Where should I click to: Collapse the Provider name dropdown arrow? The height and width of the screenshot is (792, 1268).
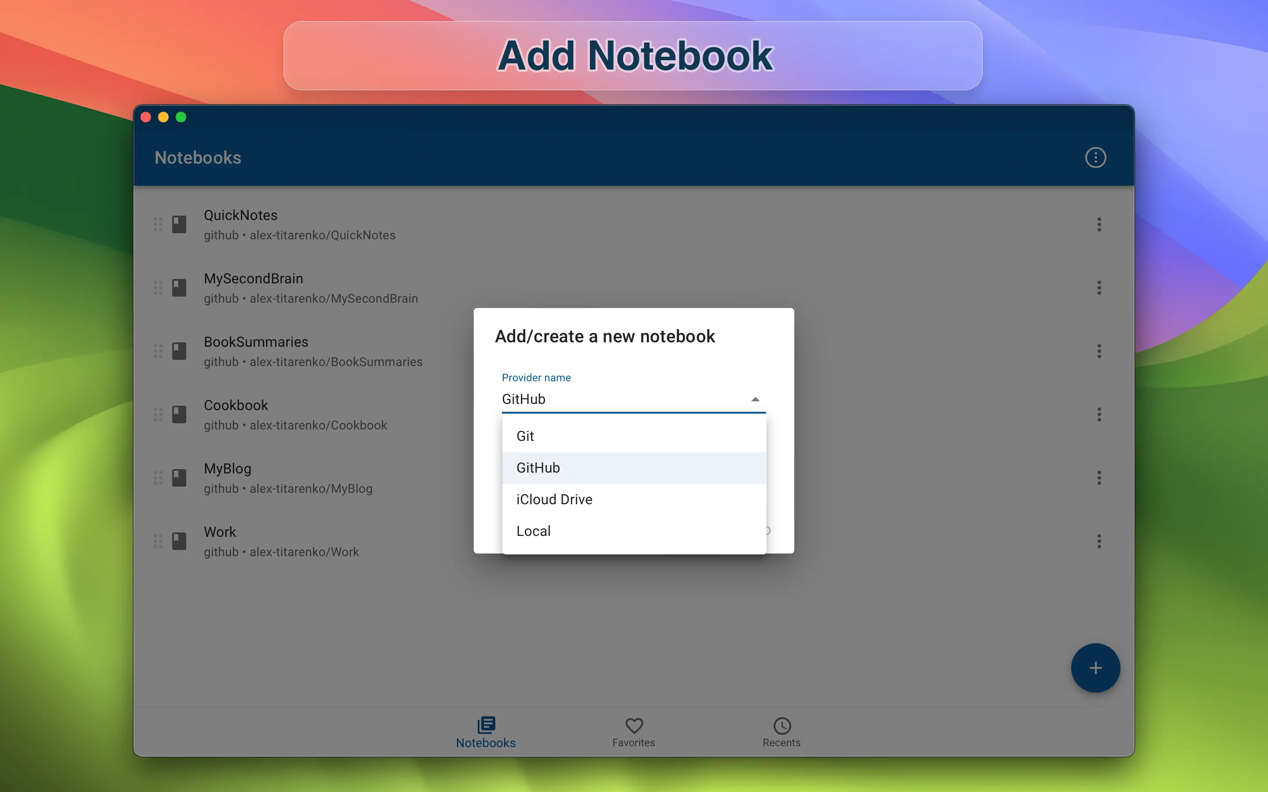[755, 399]
